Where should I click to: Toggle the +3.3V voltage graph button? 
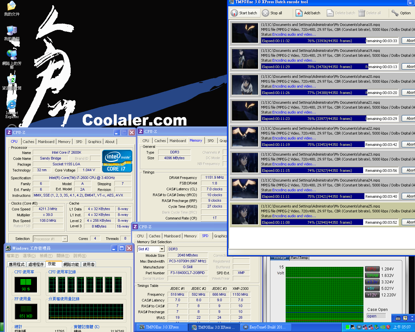[372, 282]
